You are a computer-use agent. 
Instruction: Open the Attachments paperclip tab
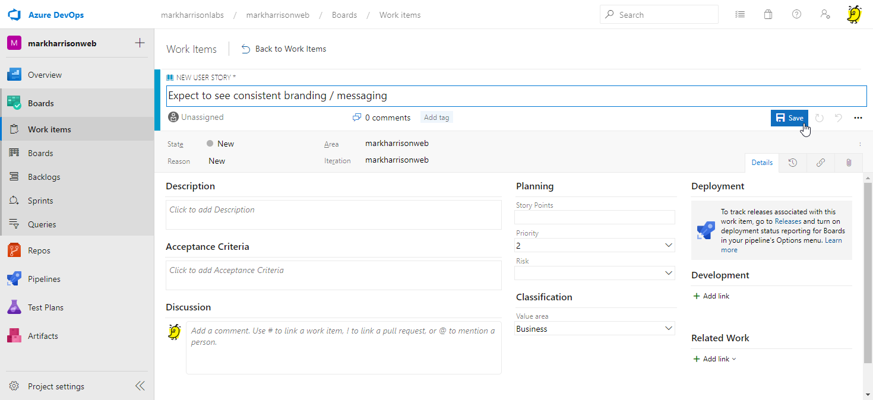pyautogui.click(x=849, y=163)
